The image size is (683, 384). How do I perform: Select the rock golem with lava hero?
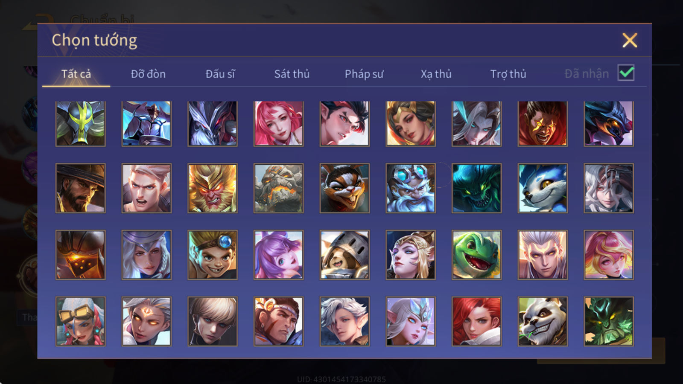[278, 188]
